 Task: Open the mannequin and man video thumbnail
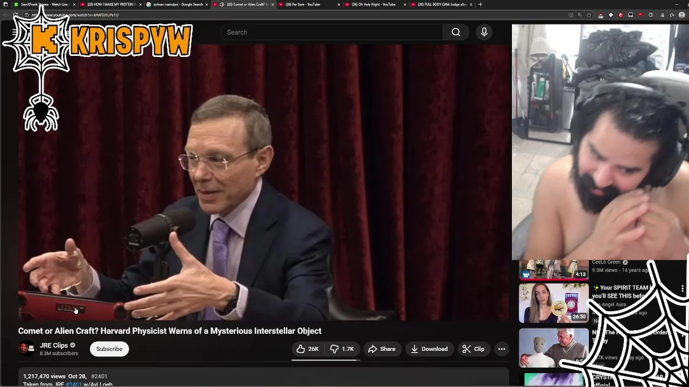tap(553, 347)
